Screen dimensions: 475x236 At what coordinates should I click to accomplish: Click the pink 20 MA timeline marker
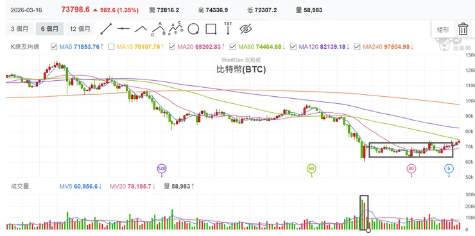click(x=411, y=169)
